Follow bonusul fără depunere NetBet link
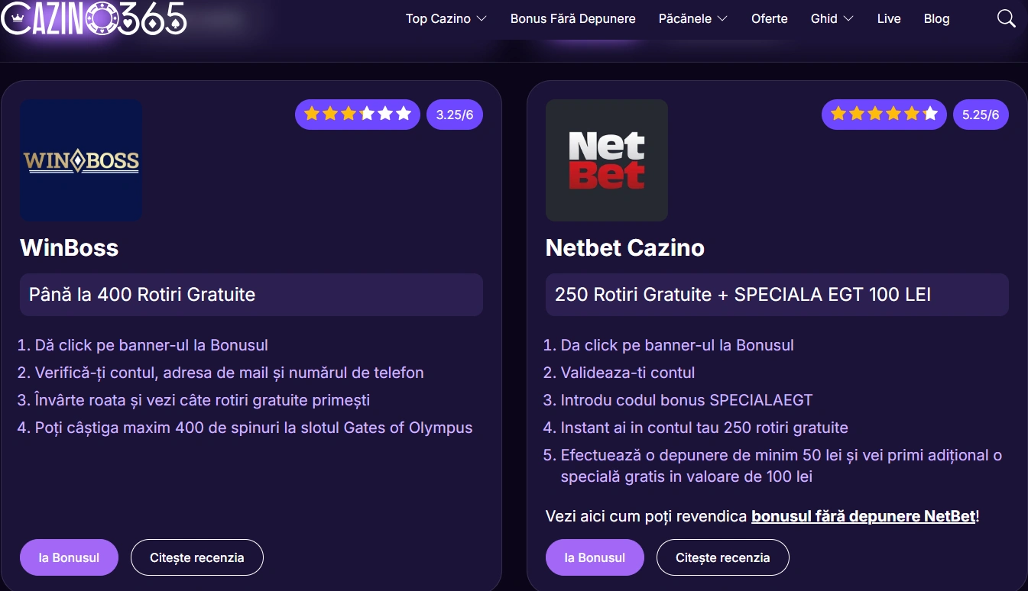This screenshot has width=1028, height=591. coord(864,516)
